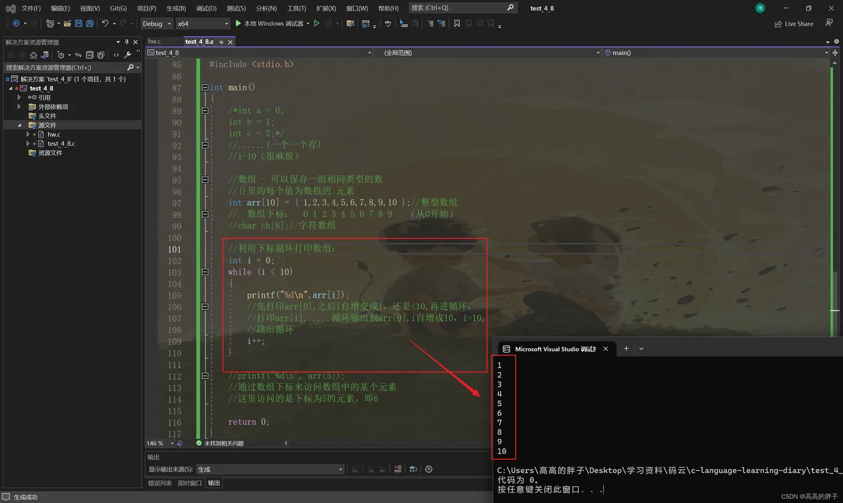Screen dimensions: 843x503
Task: Clear all output in the Output panel
Action: [397, 469]
